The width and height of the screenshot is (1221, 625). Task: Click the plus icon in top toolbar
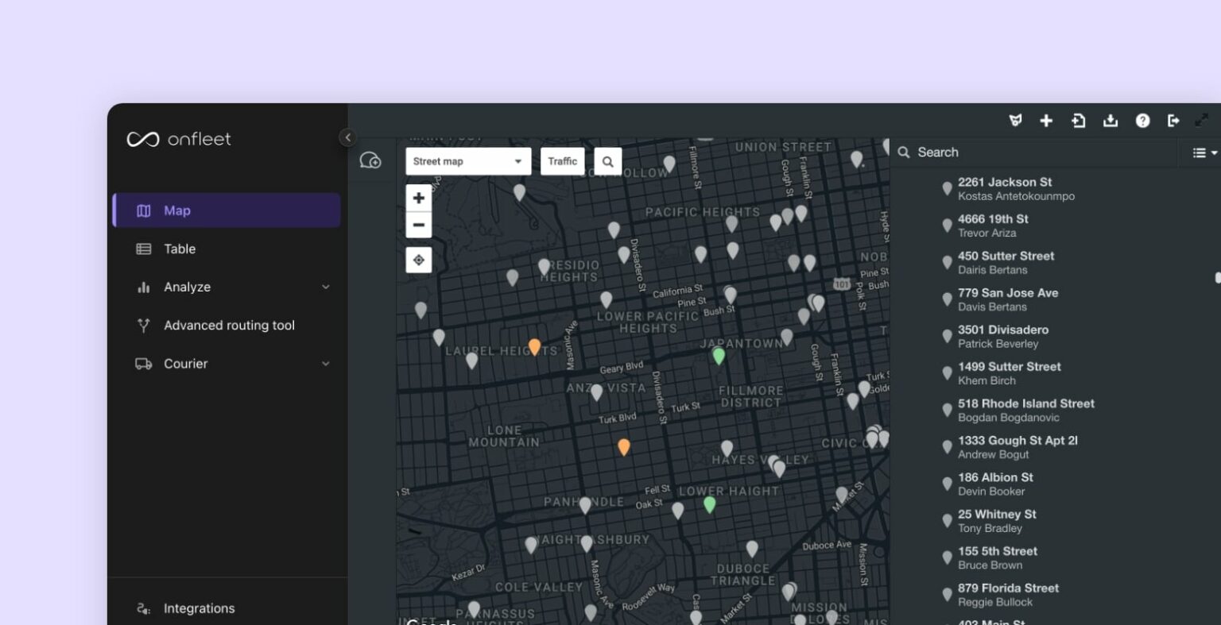[1046, 121]
